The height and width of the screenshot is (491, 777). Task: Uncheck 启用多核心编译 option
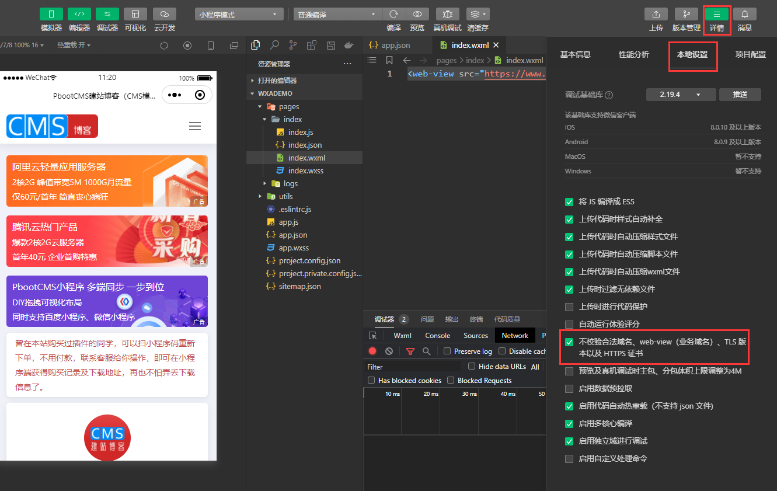(x=569, y=423)
